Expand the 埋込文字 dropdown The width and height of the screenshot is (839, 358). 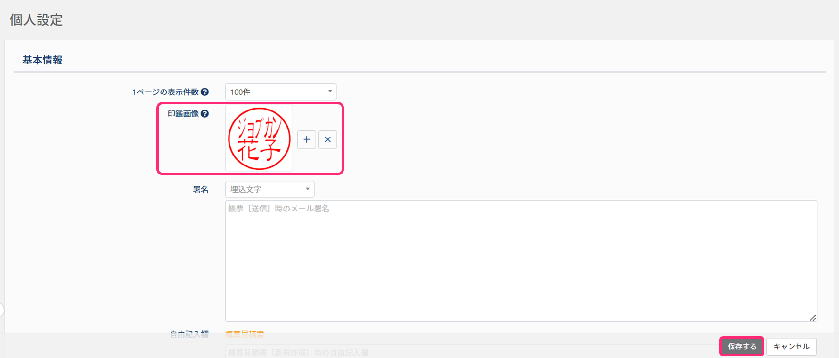click(x=269, y=189)
